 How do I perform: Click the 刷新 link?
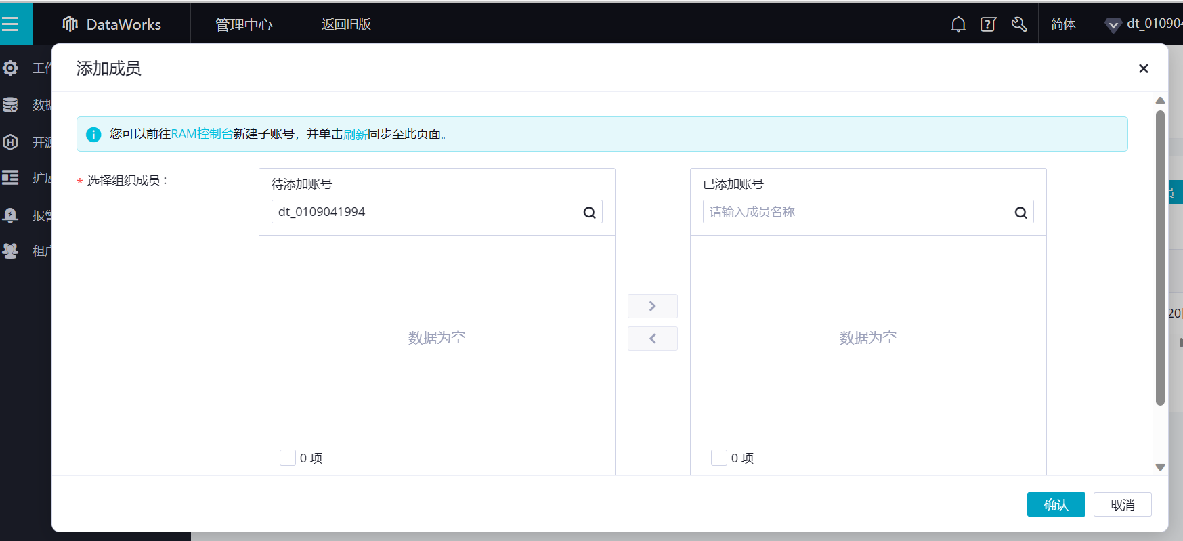(x=356, y=135)
